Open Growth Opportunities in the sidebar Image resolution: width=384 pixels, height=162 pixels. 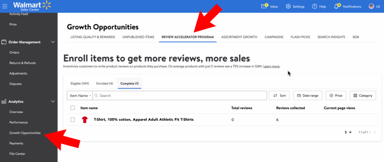[25, 133]
